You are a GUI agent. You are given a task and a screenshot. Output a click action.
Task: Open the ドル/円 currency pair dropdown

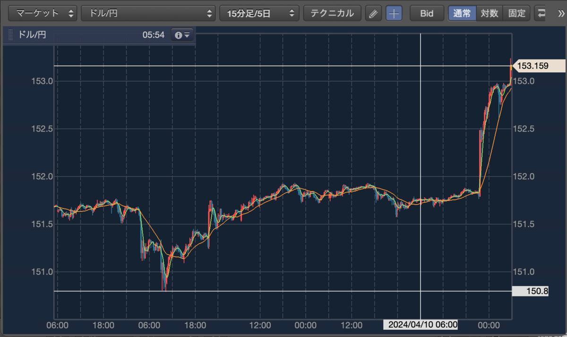(x=148, y=13)
